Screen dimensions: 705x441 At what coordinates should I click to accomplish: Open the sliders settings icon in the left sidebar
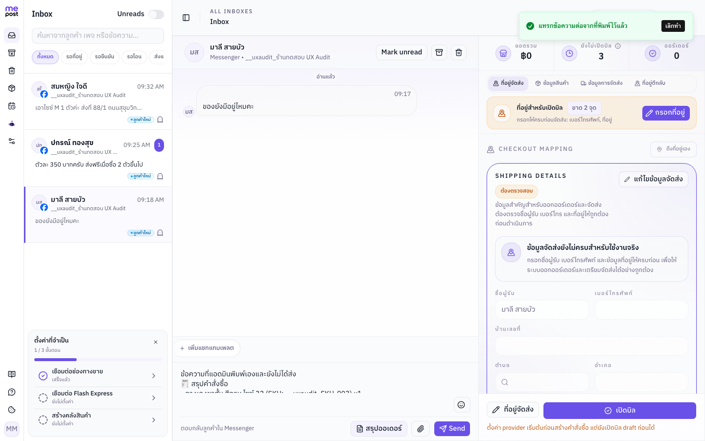[x=12, y=141]
